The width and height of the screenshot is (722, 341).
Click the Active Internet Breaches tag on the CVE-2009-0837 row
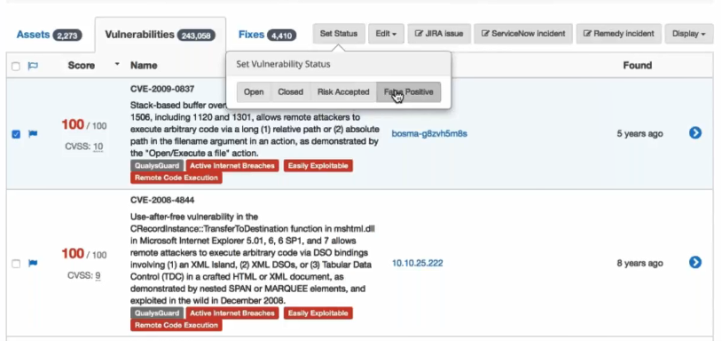[x=232, y=165]
